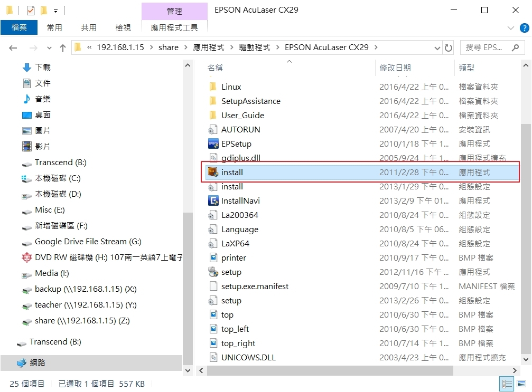
Task: Expand the chevron after 192.168.1.15 in breadcrumb
Action: [151, 47]
